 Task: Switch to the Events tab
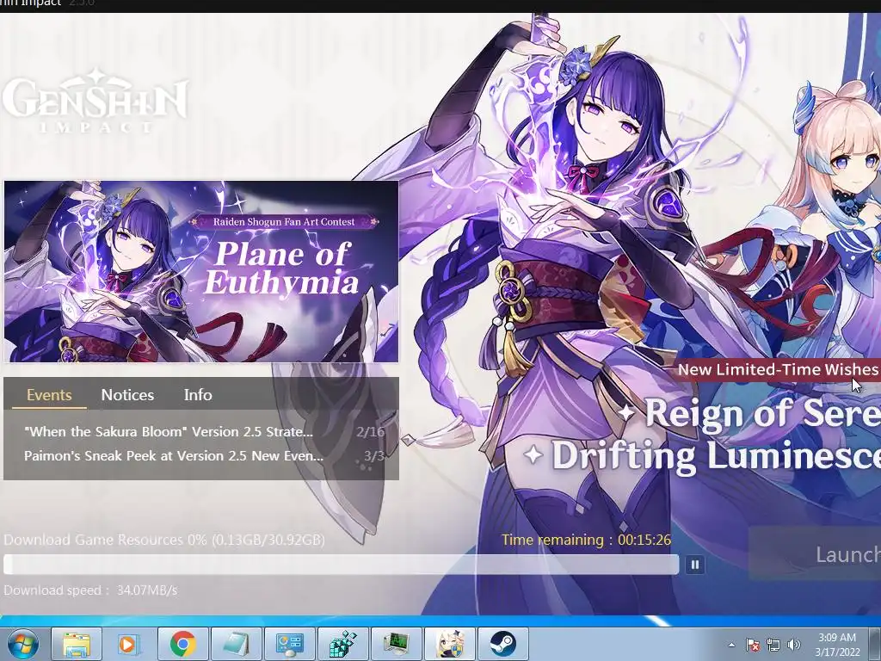pos(49,394)
